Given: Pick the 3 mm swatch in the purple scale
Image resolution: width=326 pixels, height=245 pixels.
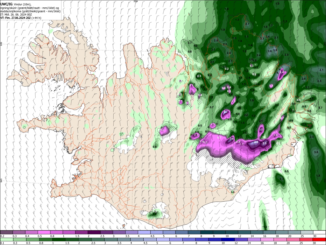Looking at the screenshot, I should 119,232.
